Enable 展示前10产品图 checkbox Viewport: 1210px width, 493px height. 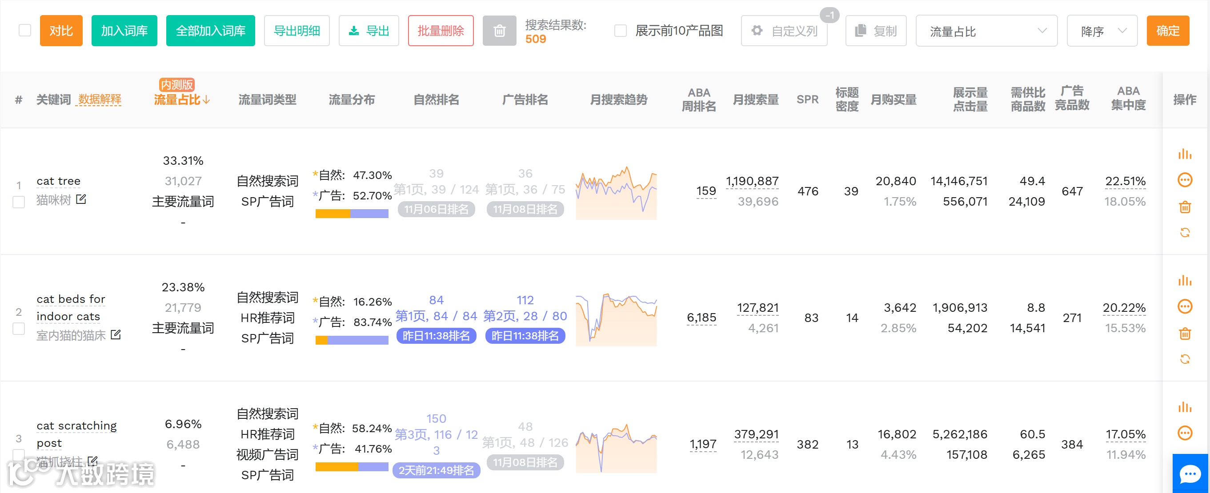620,31
